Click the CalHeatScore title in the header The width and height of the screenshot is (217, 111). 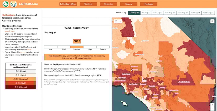coord(28,4)
